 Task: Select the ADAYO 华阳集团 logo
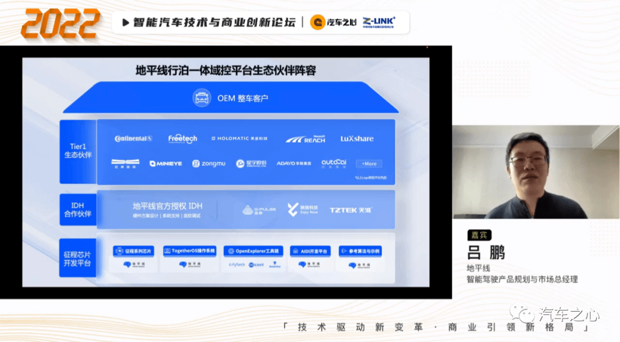[x=294, y=164]
